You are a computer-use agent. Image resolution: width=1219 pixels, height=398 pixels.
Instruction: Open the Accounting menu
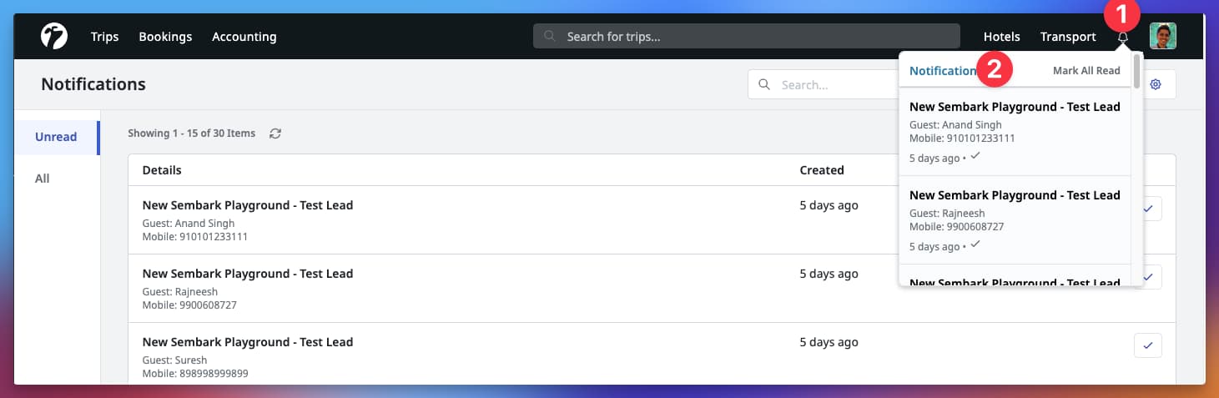click(244, 37)
